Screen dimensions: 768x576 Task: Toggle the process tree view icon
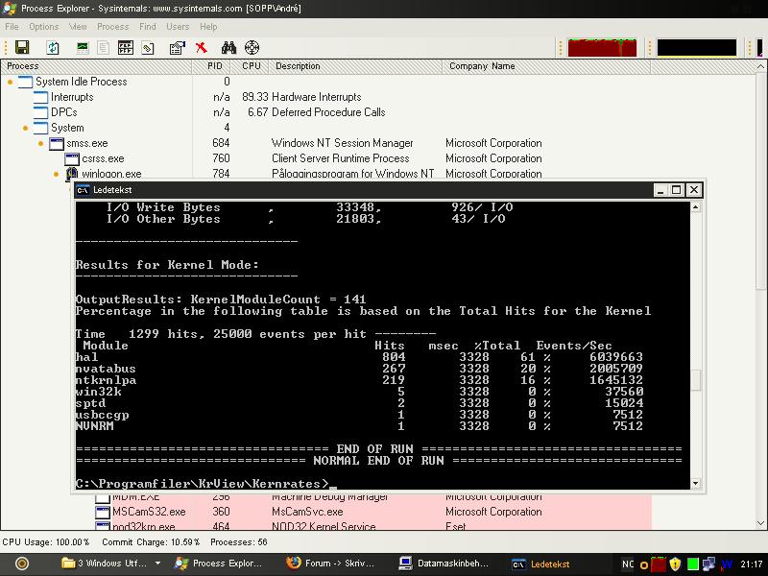coord(103,47)
